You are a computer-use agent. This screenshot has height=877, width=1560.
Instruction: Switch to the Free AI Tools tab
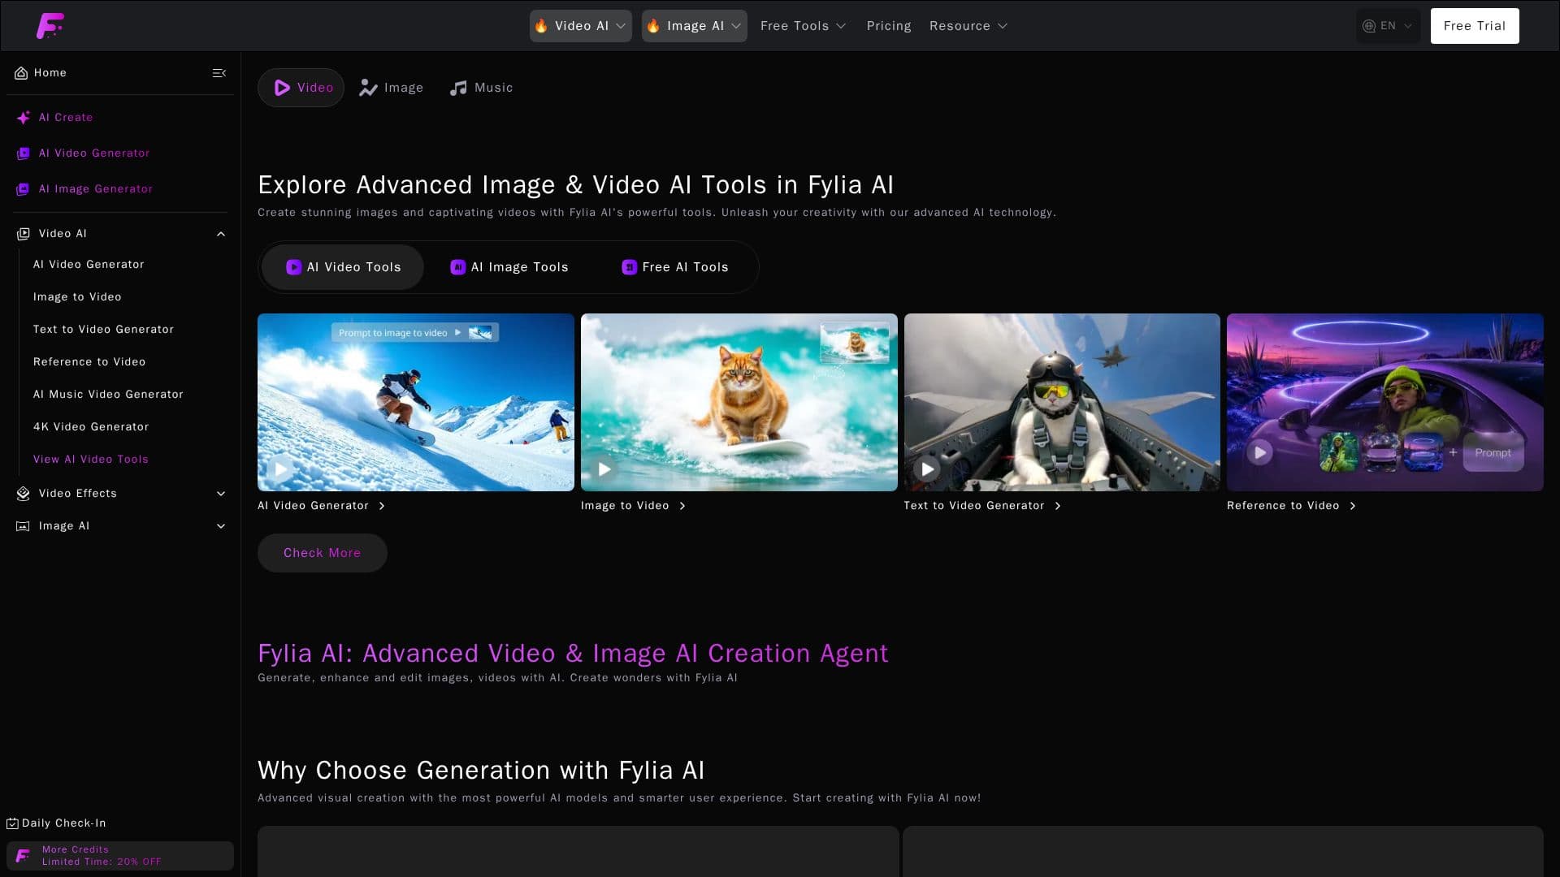(x=674, y=267)
